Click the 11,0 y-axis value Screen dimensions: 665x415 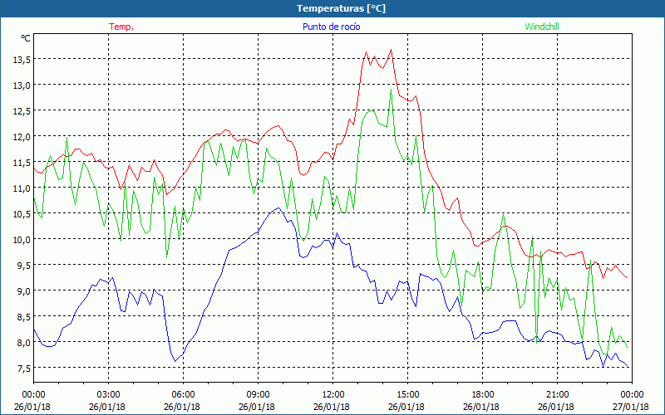(22, 189)
